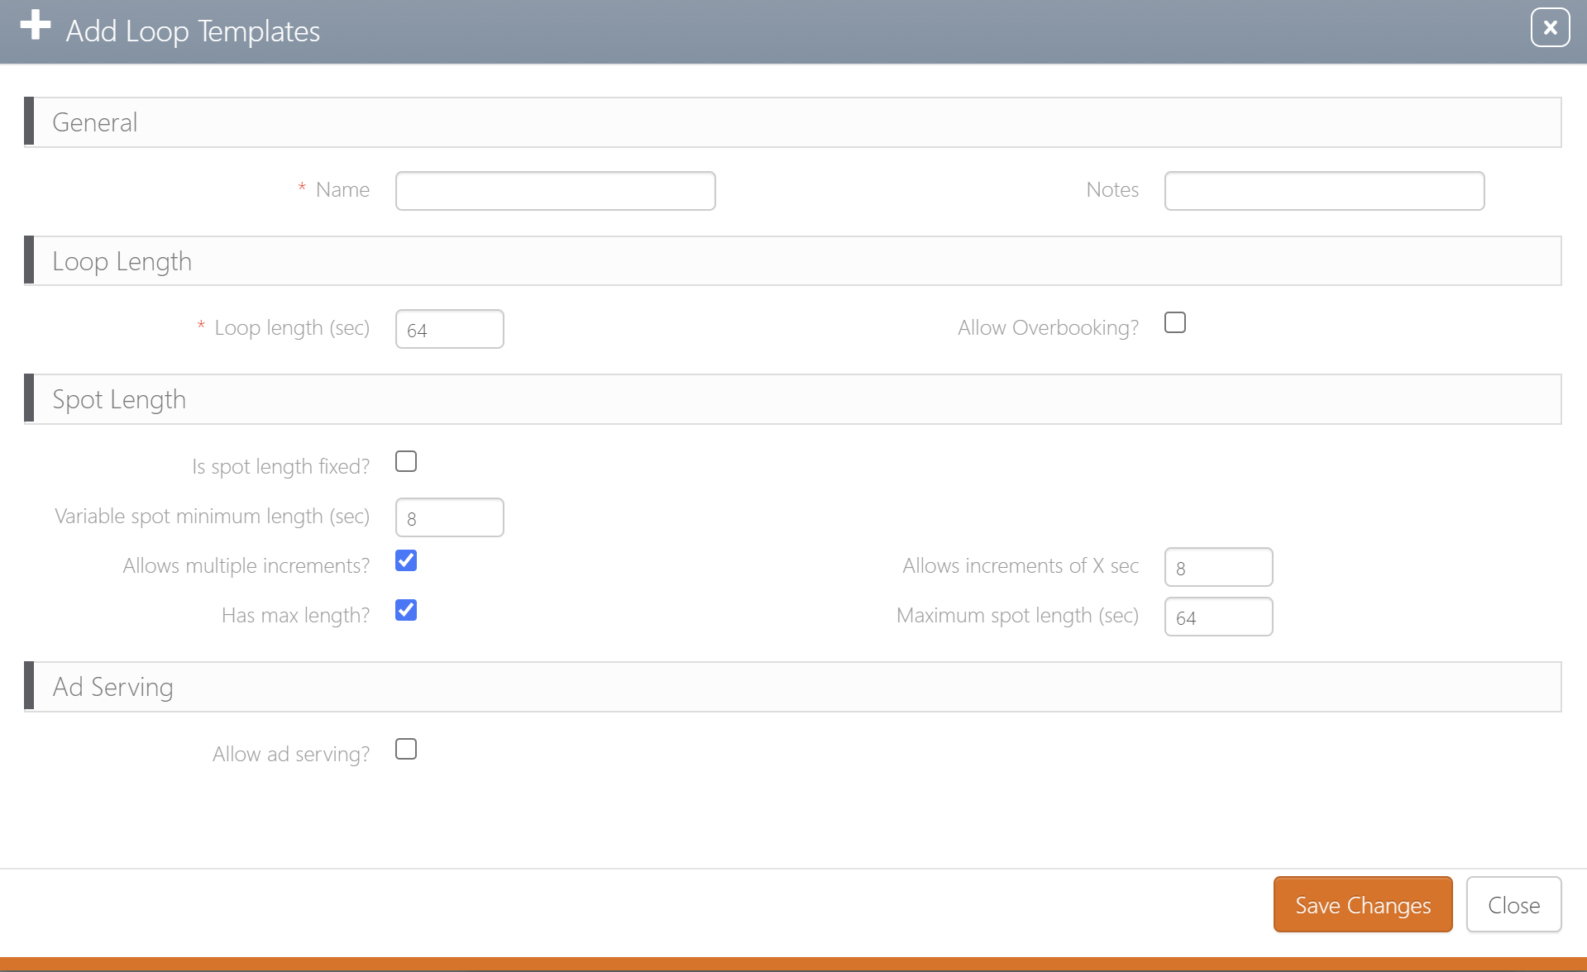
Task: Click the X icon to dismiss the dialog
Action: coord(1549,26)
